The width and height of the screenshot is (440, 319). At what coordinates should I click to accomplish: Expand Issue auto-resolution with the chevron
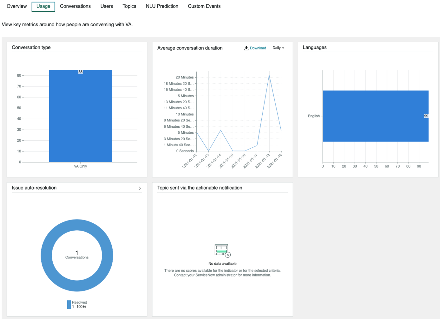point(140,188)
